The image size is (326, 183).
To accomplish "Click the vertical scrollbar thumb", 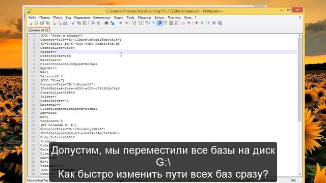I will coord(300,80).
